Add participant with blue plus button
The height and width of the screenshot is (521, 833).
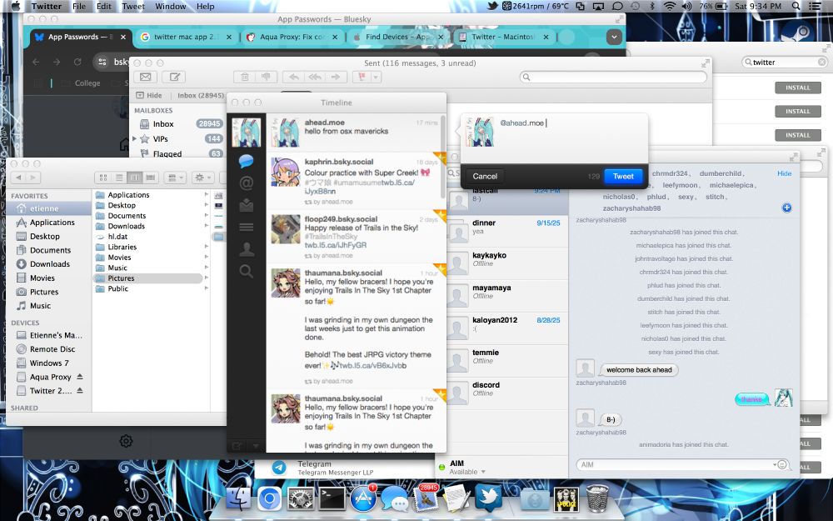click(x=787, y=208)
